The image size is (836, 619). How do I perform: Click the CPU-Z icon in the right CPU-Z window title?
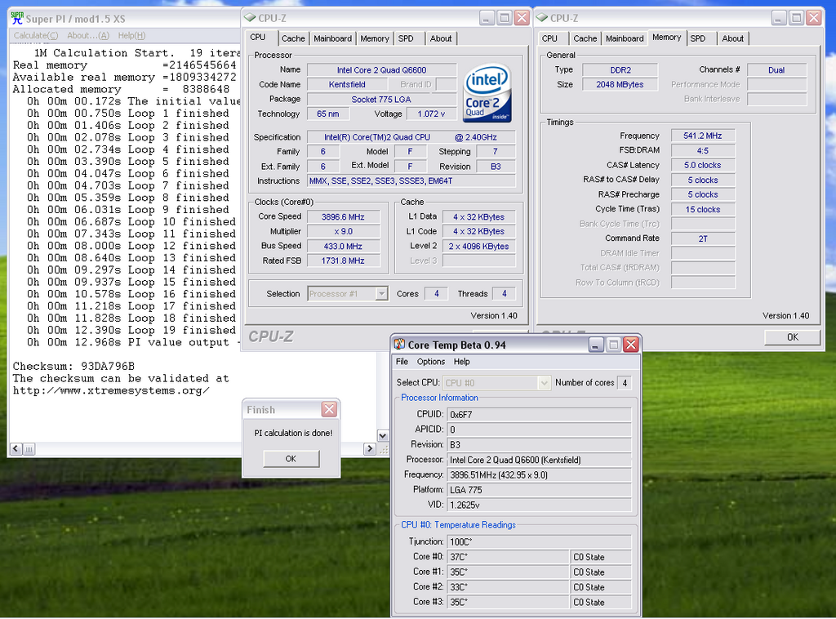pyautogui.click(x=542, y=18)
